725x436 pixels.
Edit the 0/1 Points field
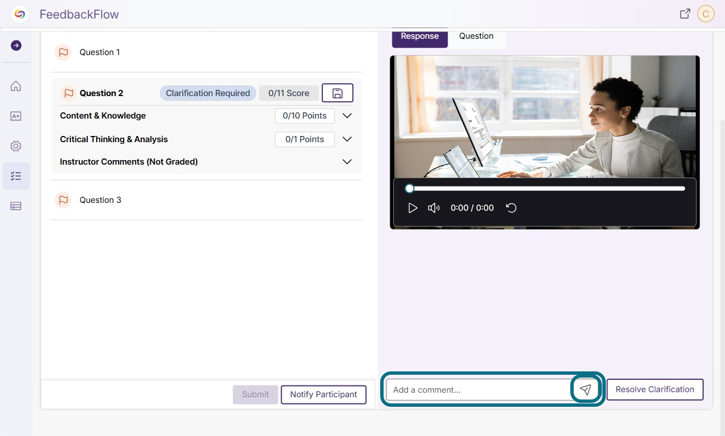pyautogui.click(x=305, y=139)
